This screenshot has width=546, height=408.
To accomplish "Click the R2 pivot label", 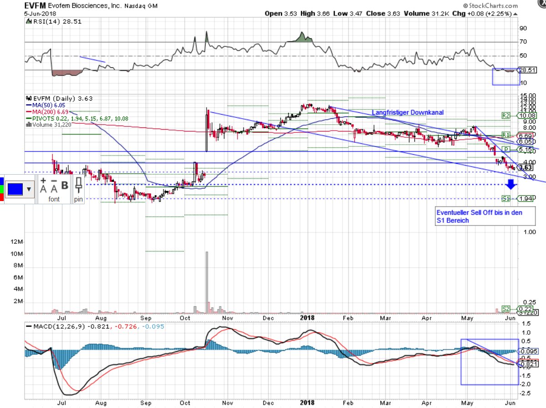I will point(506,116).
